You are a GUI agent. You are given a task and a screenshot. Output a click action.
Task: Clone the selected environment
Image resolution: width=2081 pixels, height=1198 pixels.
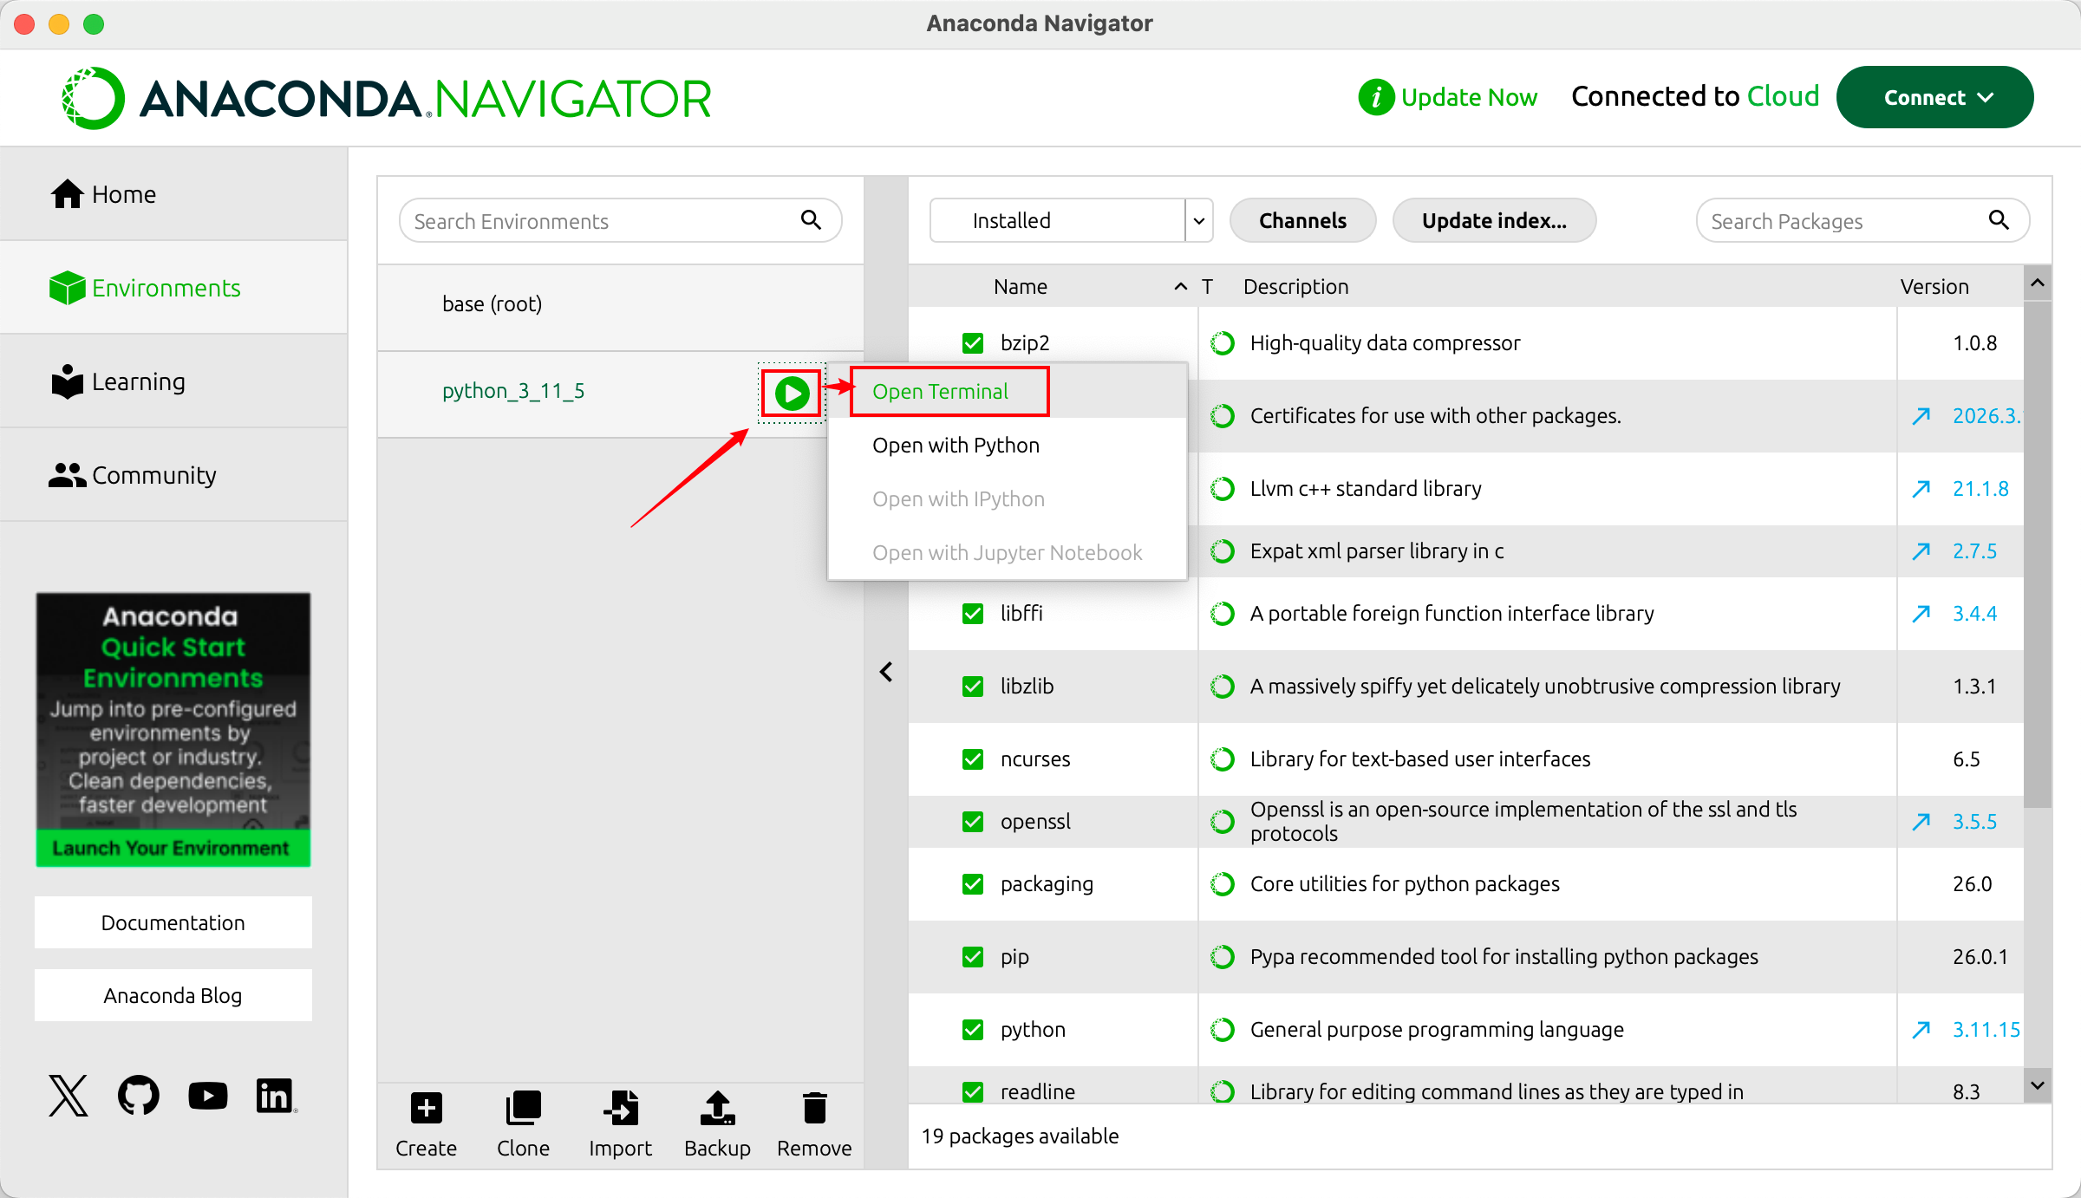(523, 1125)
